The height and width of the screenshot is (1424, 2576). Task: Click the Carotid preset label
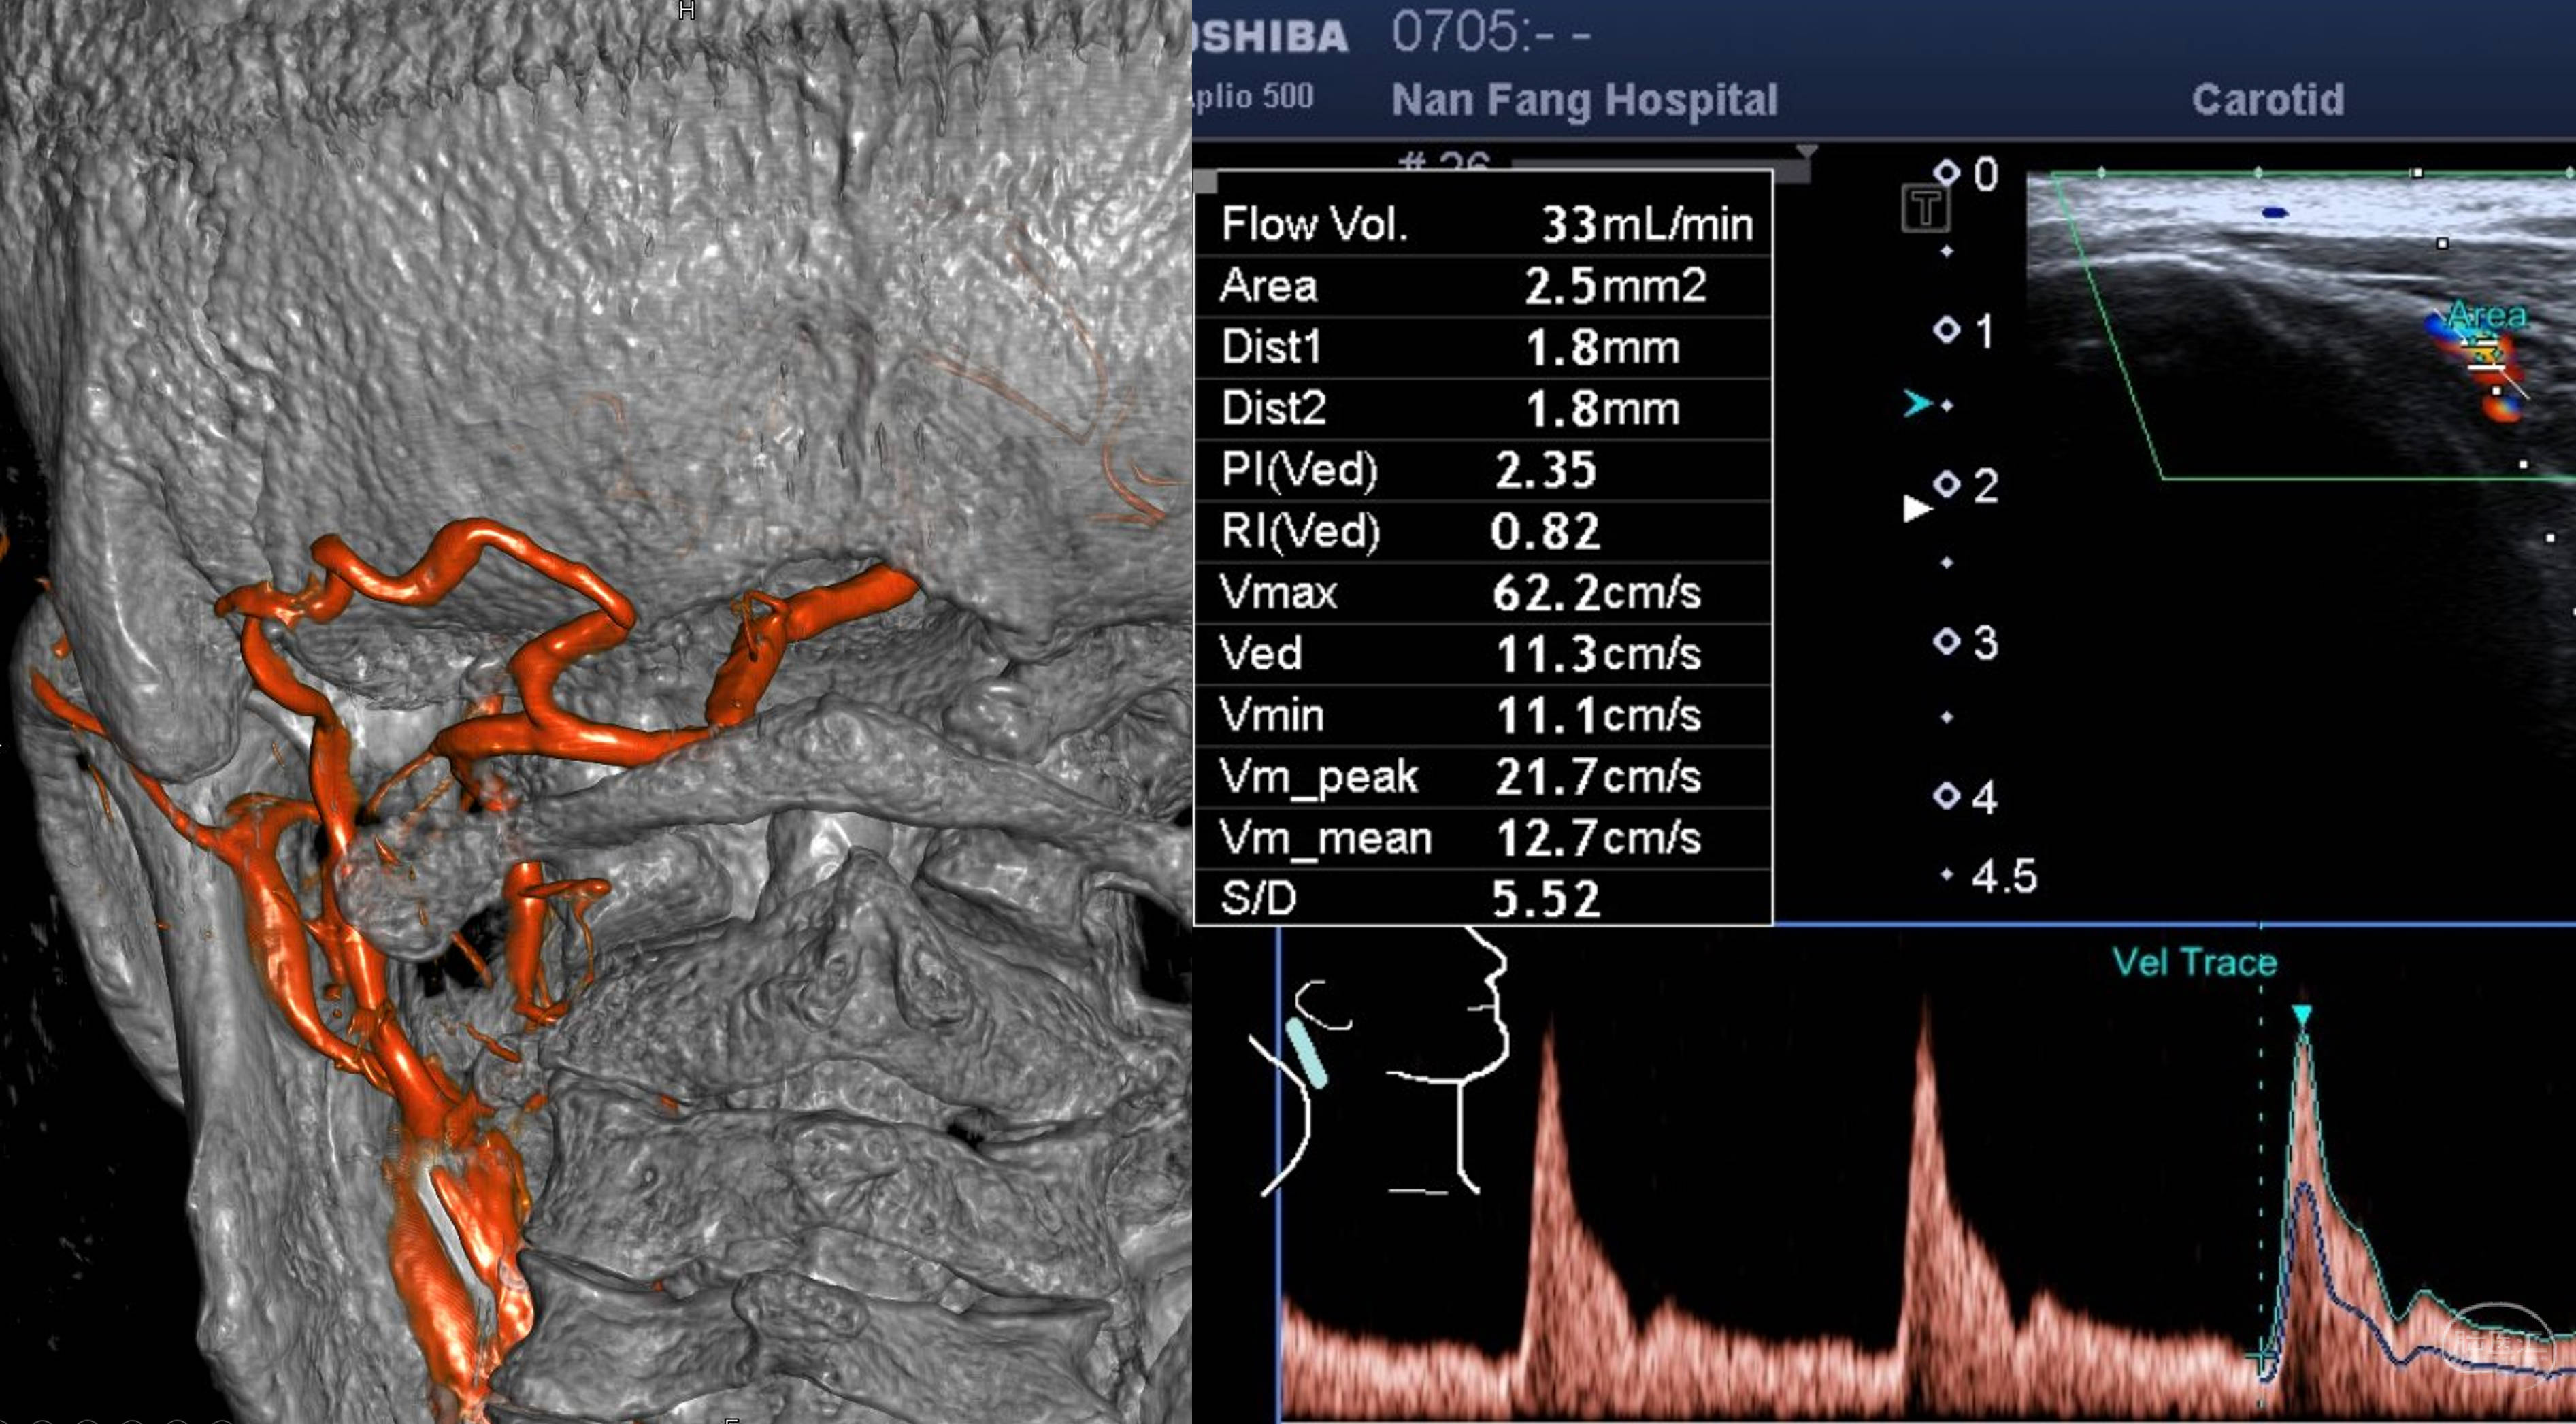[2267, 100]
